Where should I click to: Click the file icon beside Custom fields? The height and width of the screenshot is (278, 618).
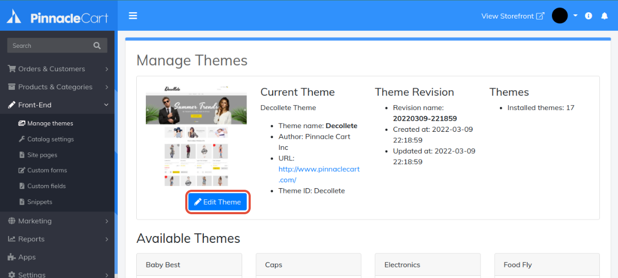tap(22, 186)
